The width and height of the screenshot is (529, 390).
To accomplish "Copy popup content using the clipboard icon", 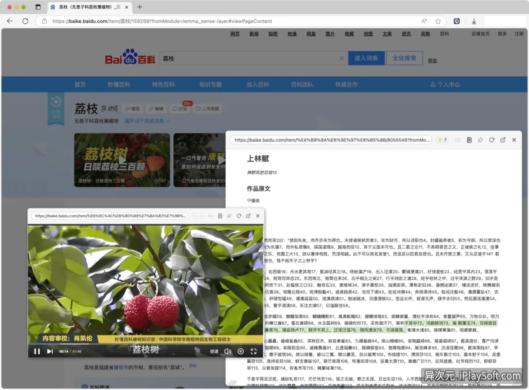I will (x=469, y=140).
